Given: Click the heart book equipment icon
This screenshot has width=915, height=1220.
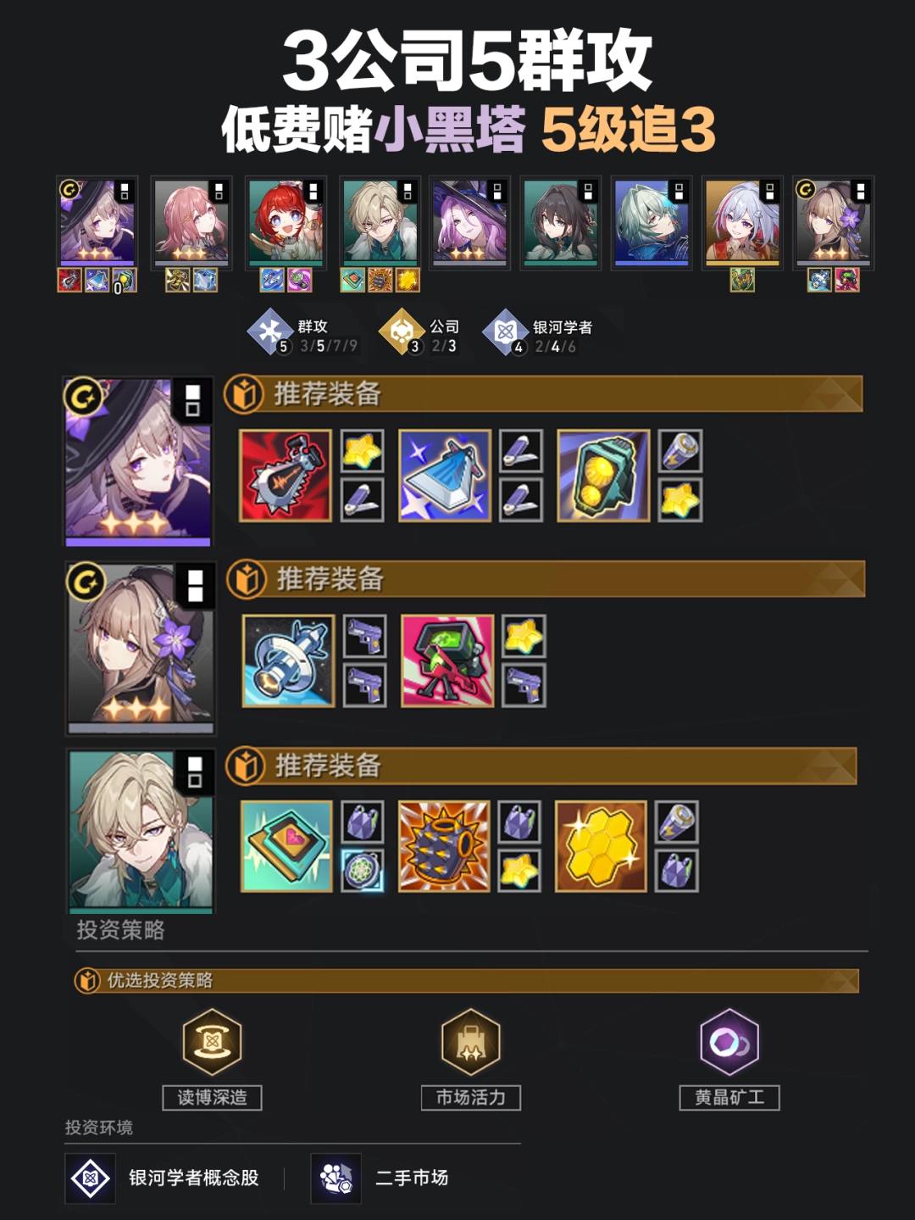Looking at the screenshot, I should [286, 846].
